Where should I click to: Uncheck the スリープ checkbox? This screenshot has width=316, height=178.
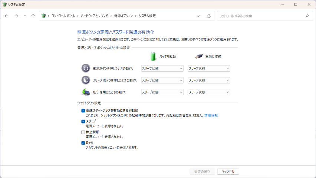[x=83, y=121]
